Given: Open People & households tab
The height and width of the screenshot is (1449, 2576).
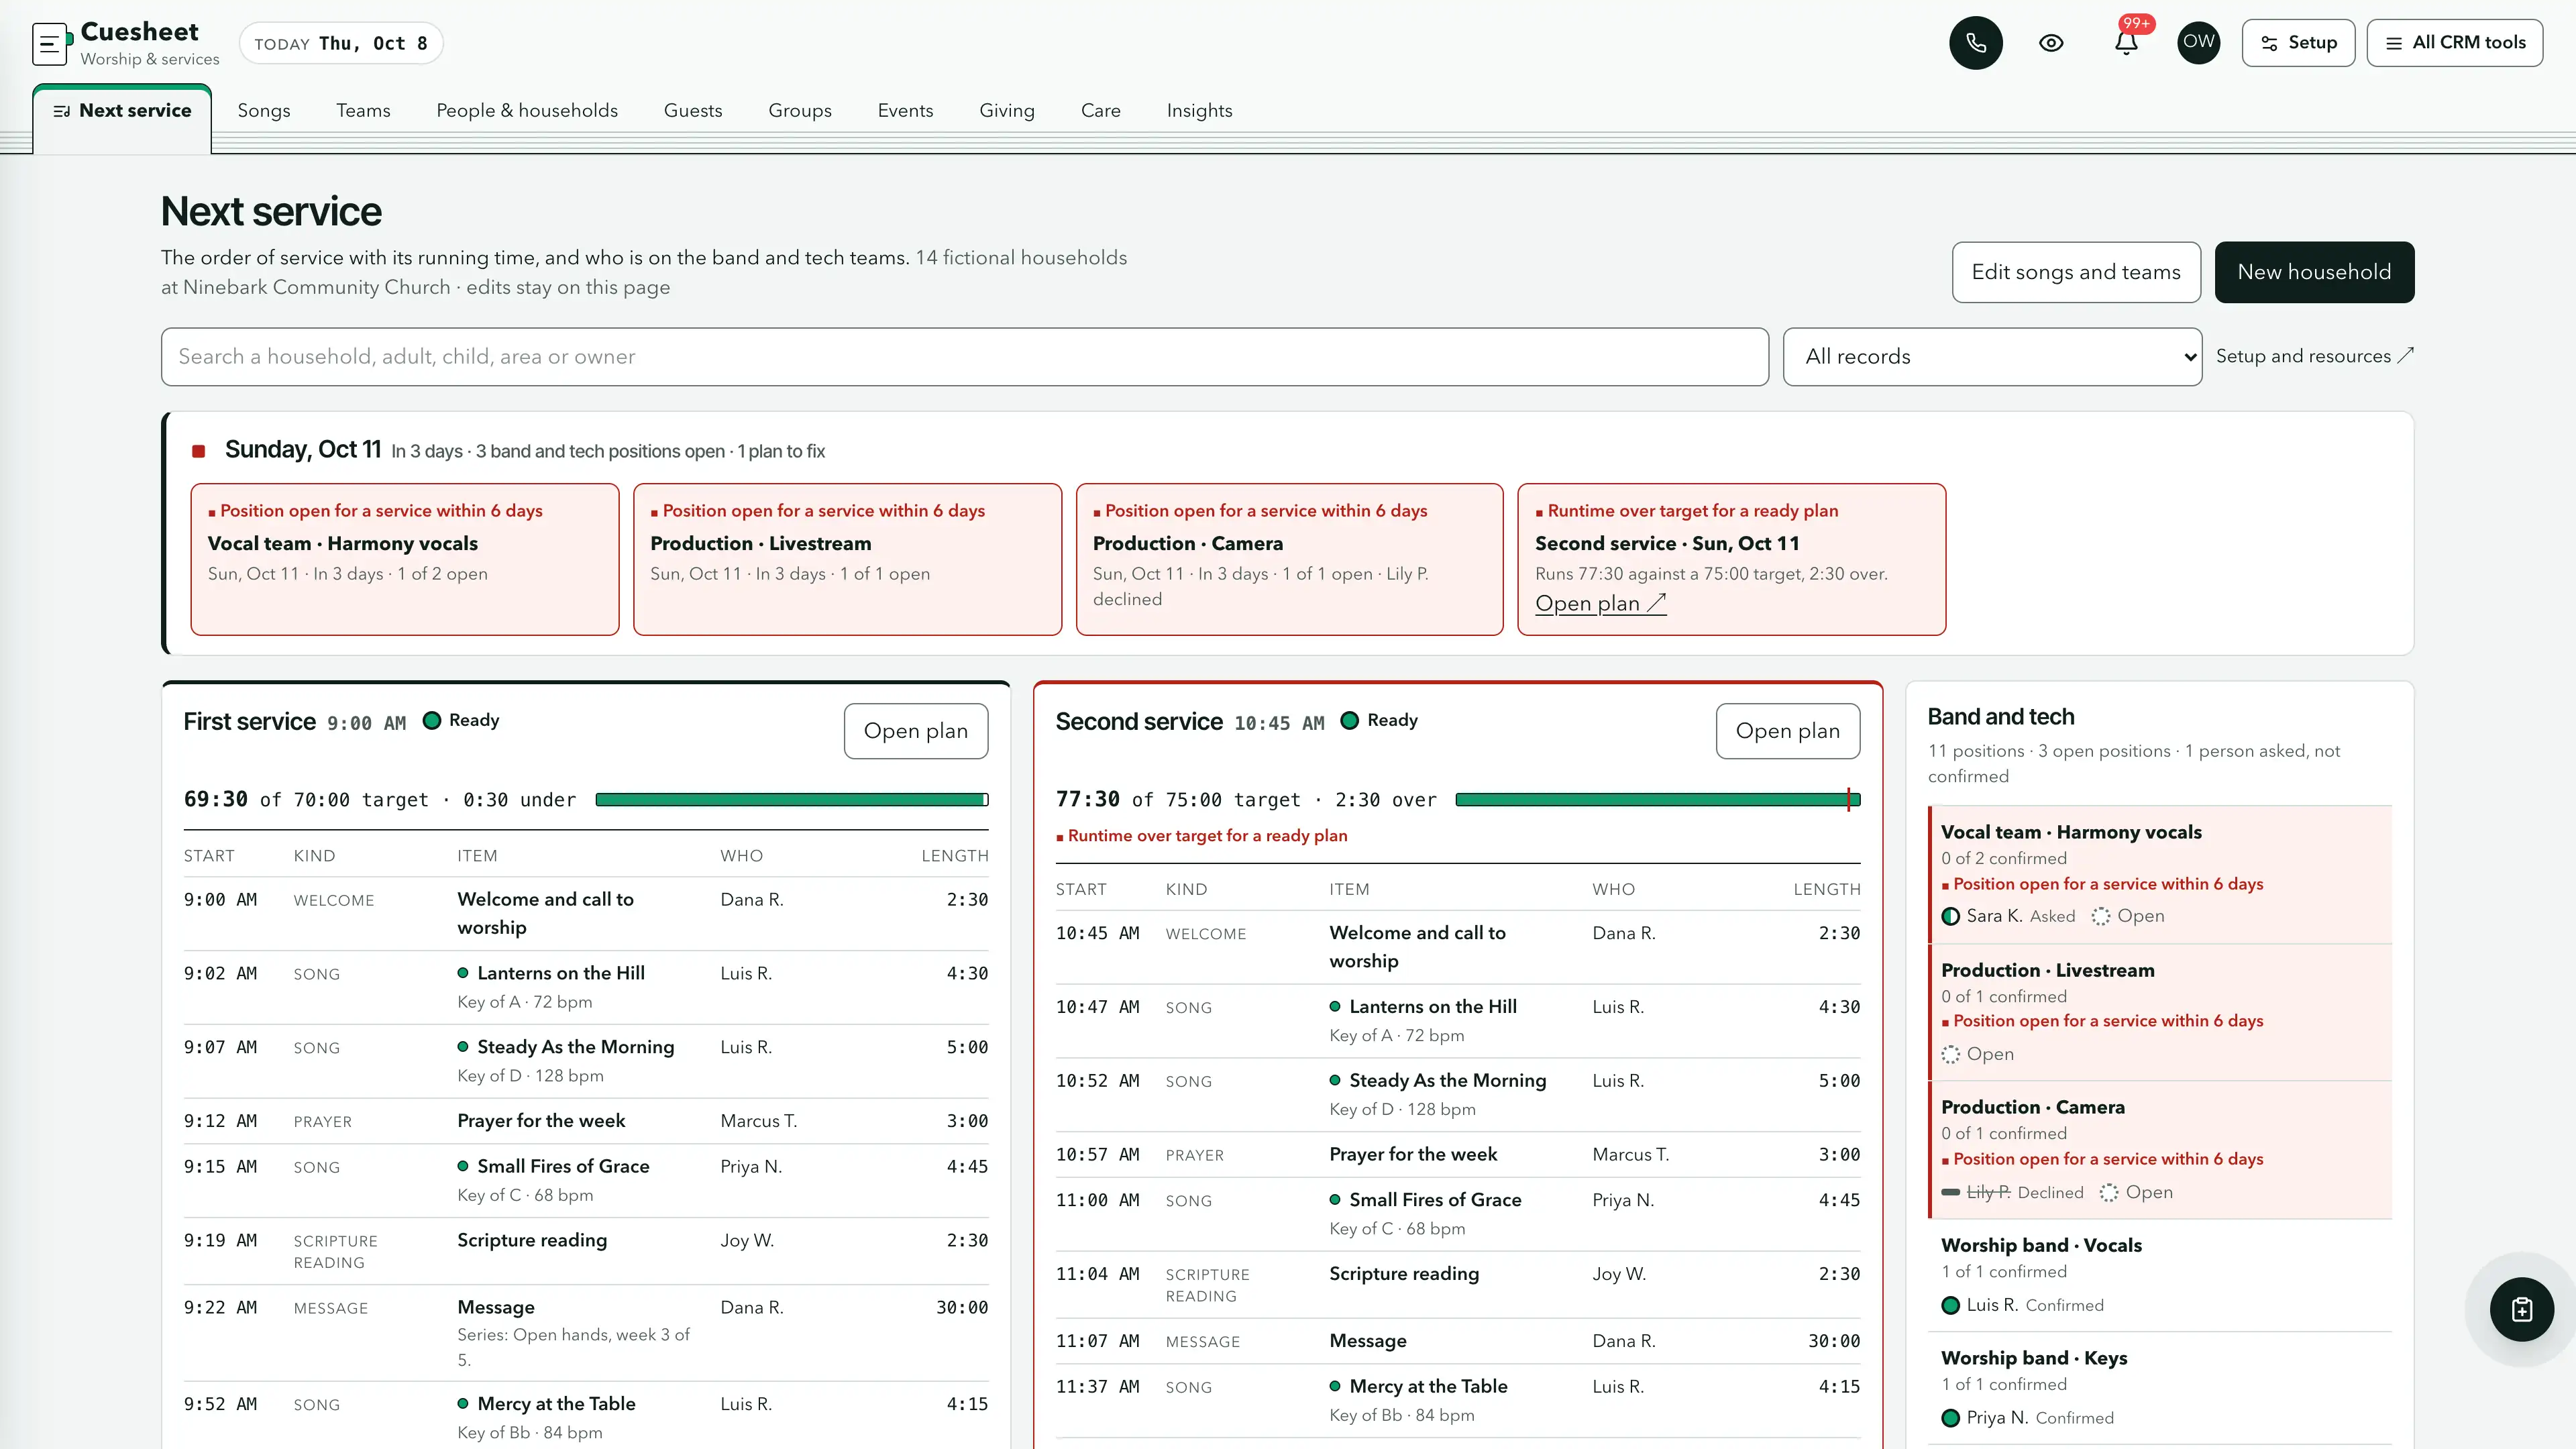Looking at the screenshot, I should click(x=527, y=111).
